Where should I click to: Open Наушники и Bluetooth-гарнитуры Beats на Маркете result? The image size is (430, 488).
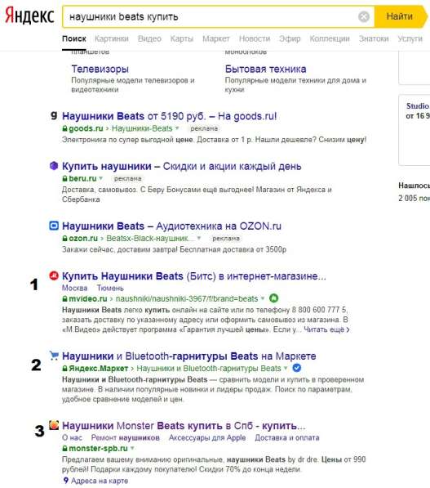point(189,356)
